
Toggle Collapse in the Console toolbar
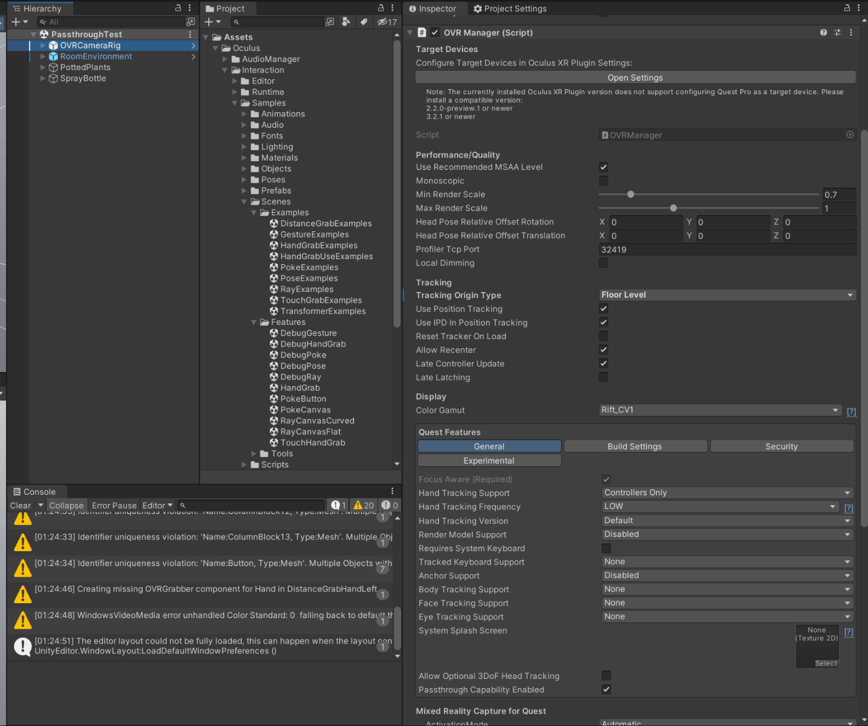[x=66, y=505]
